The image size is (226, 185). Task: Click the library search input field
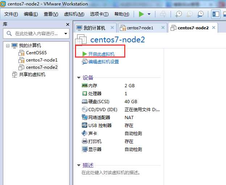[36, 34]
